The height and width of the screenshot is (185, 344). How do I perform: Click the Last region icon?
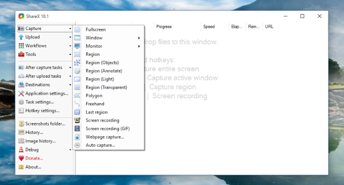coord(77,112)
